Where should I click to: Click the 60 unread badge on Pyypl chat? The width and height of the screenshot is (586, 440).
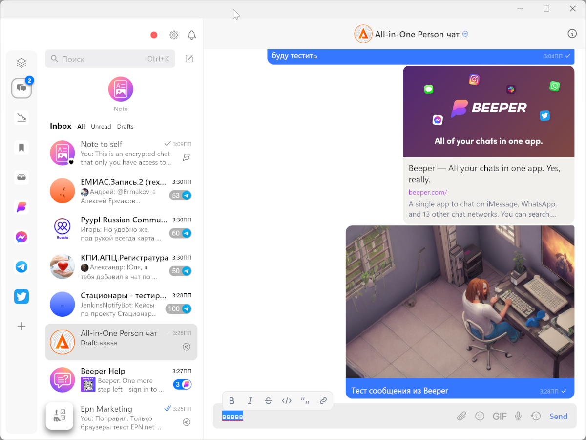180,233
